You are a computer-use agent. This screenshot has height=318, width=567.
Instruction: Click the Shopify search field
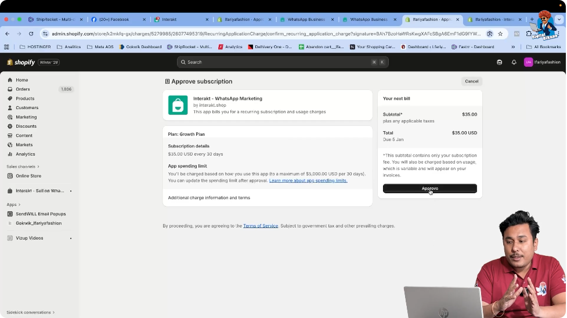[x=283, y=62]
